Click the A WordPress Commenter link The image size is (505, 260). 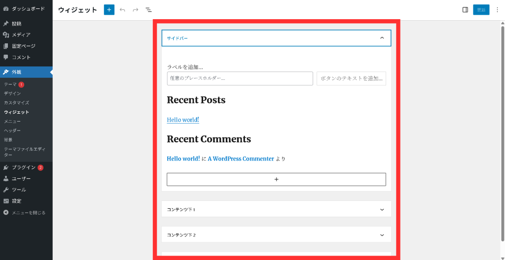coord(241,159)
